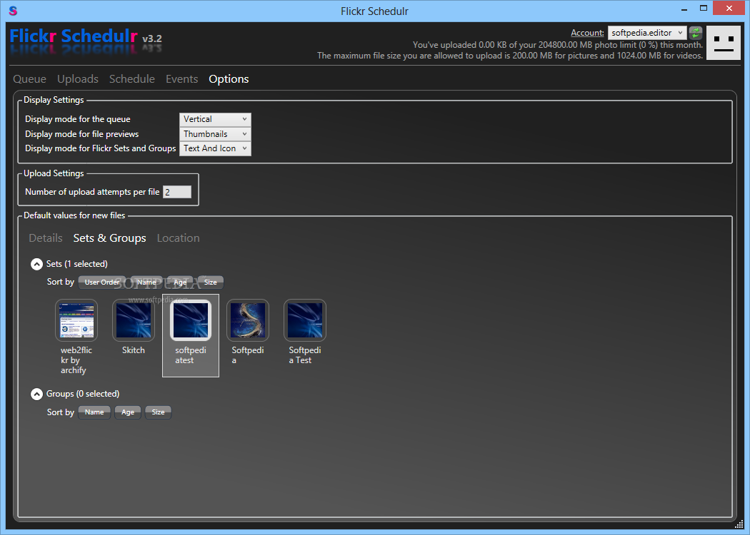Screen dimensions: 750x535
Task: Sort sets by User Order
Action: click(x=102, y=282)
